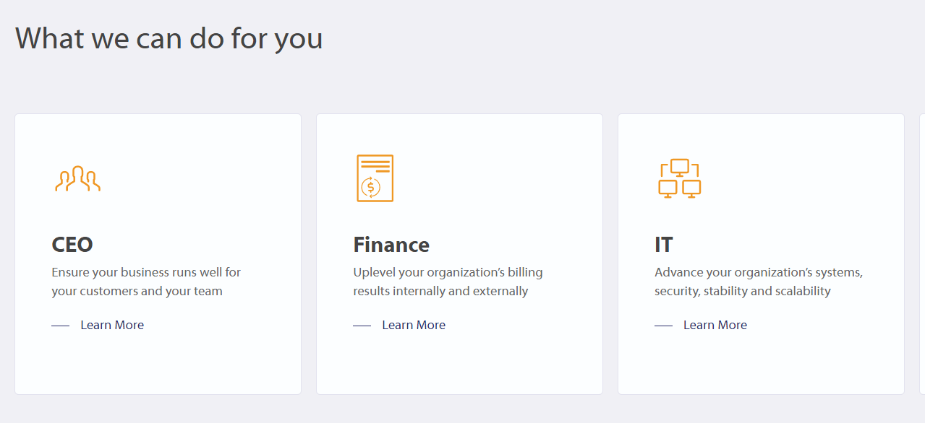Click the CEO description about business running well
The width and height of the screenshot is (925, 423).
pos(146,282)
